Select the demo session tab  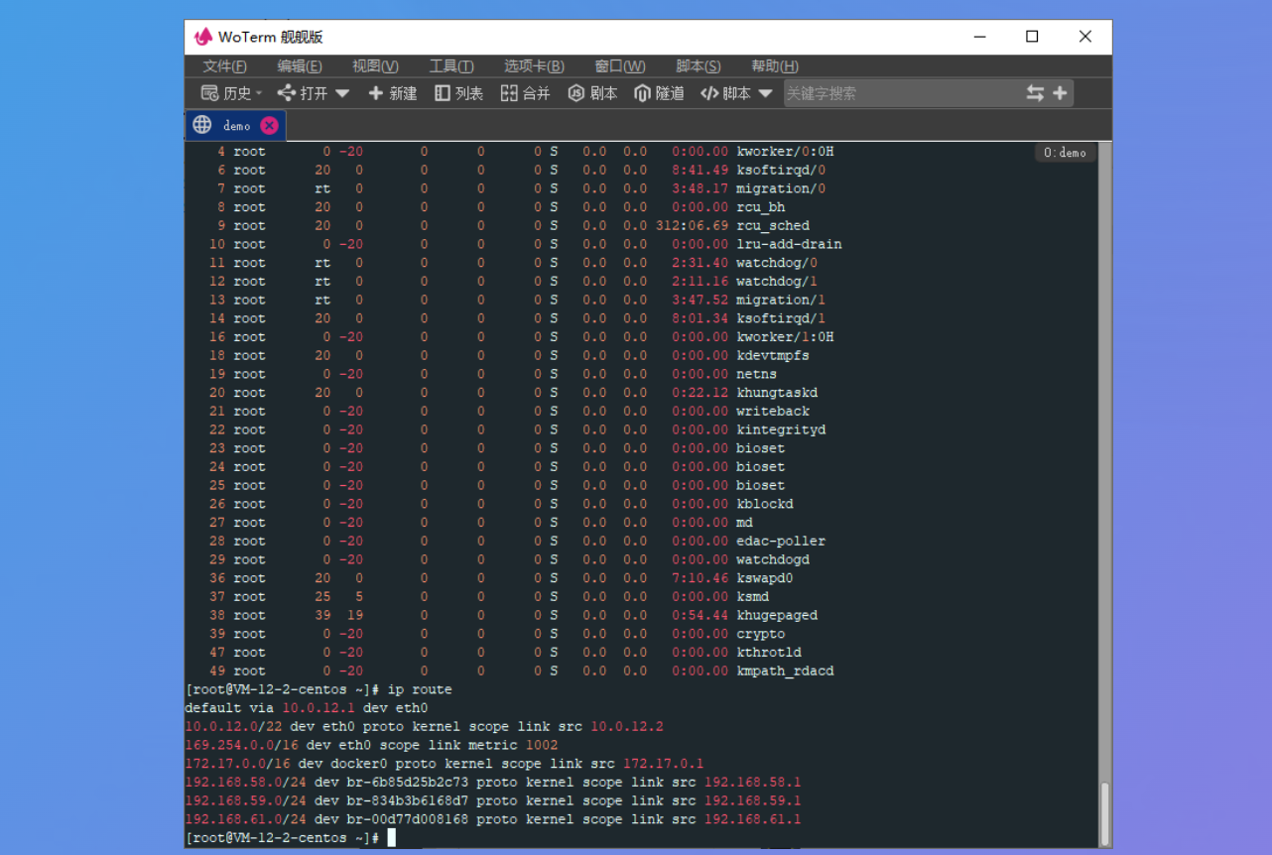pyautogui.click(x=236, y=125)
